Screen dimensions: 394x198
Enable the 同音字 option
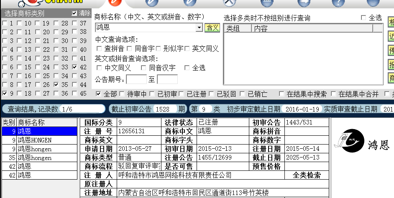[129, 48]
